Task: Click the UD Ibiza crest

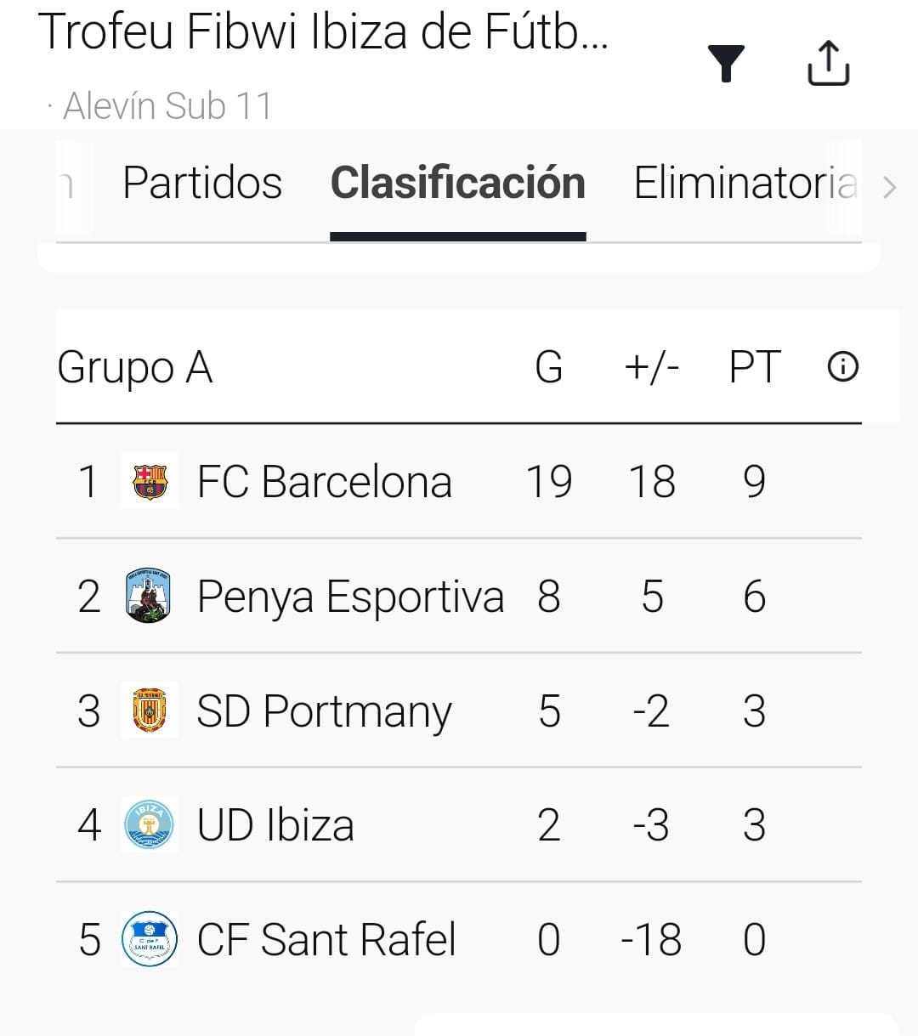Action: (150, 824)
